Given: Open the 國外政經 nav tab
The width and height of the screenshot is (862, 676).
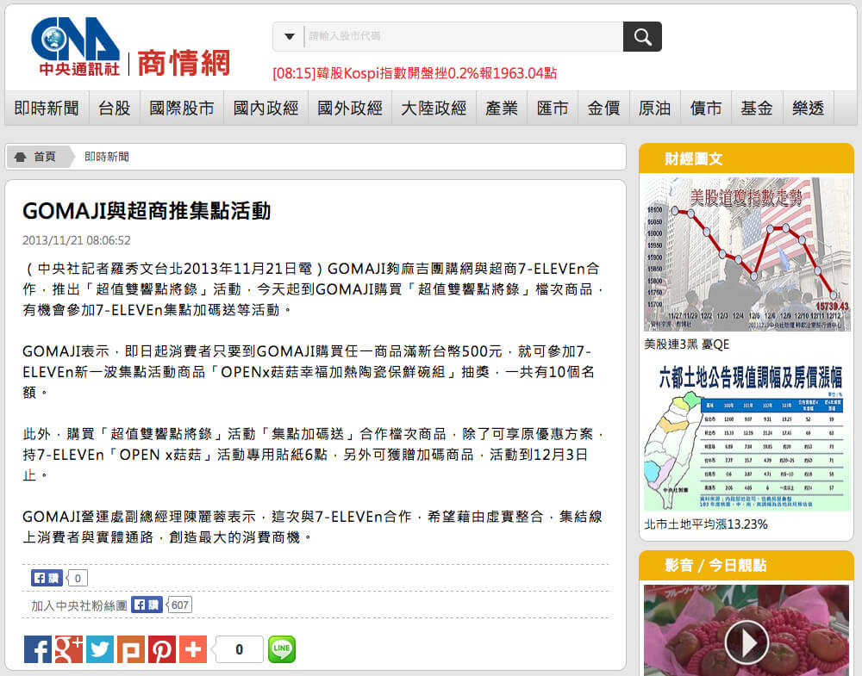Looking at the screenshot, I should click(350, 109).
